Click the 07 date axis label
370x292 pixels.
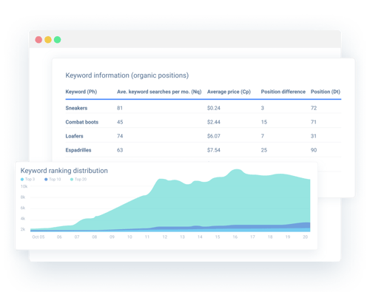(x=77, y=237)
